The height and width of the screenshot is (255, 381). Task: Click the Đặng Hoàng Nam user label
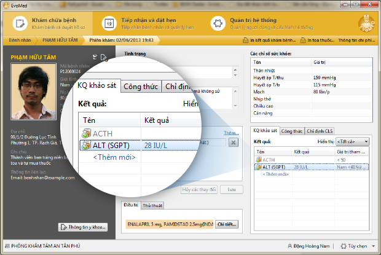tap(312, 246)
